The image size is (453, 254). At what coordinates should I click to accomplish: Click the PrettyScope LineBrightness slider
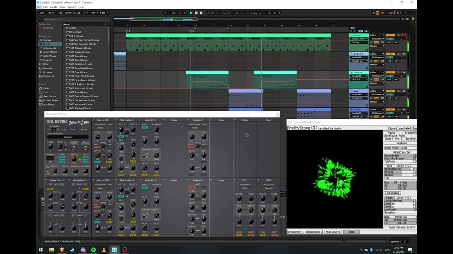pos(400,201)
